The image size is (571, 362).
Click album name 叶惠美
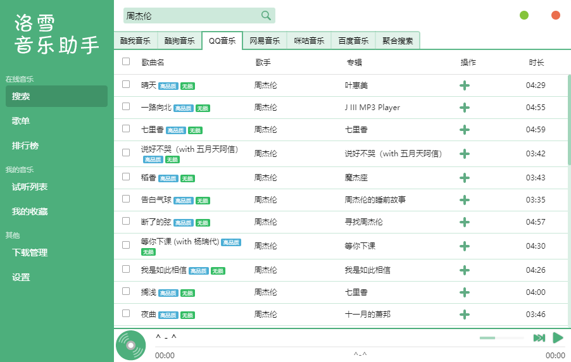[356, 85]
